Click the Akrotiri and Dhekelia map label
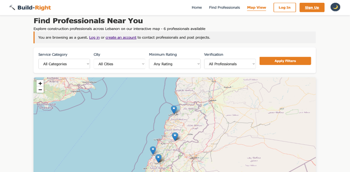The height and width of the screenshot is (172, 350). click(x=46, y=106)
